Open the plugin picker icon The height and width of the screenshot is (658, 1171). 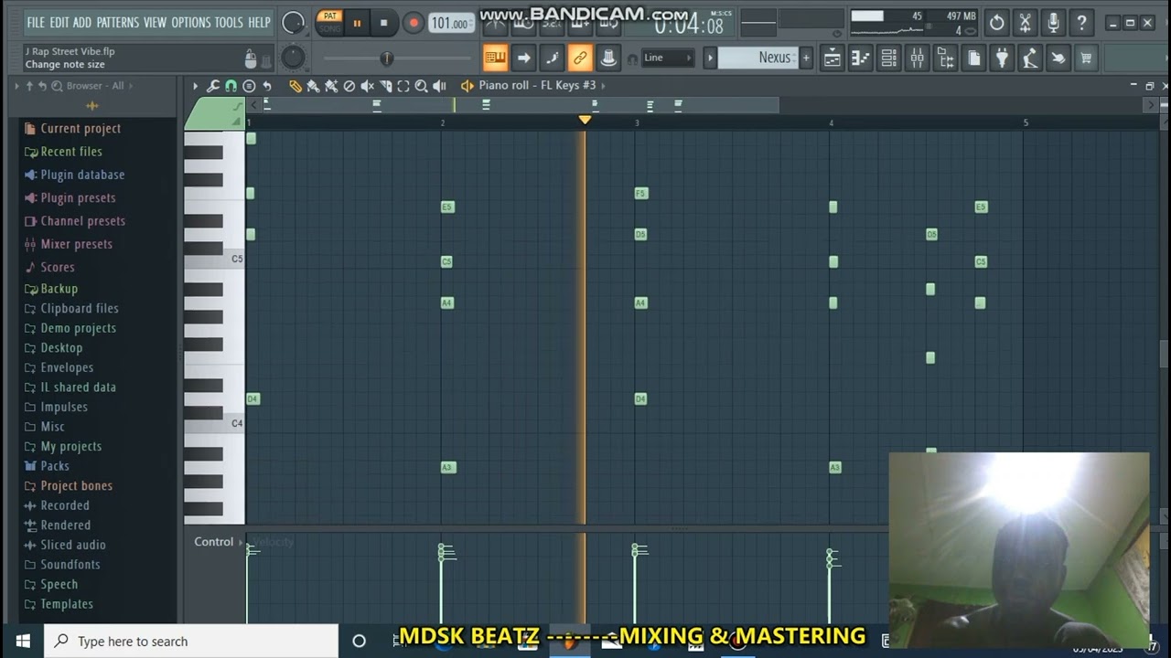(x=1003, y=58)
